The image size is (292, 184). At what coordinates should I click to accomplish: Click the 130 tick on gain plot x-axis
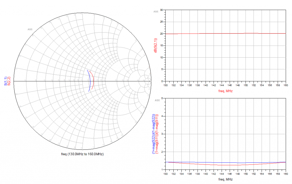166,85
